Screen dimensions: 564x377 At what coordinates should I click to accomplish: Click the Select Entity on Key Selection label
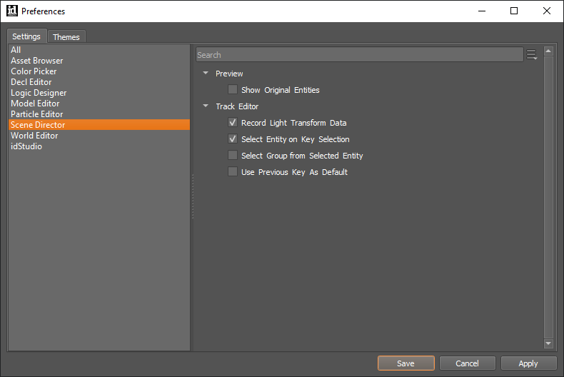click(x=296, y=139)
